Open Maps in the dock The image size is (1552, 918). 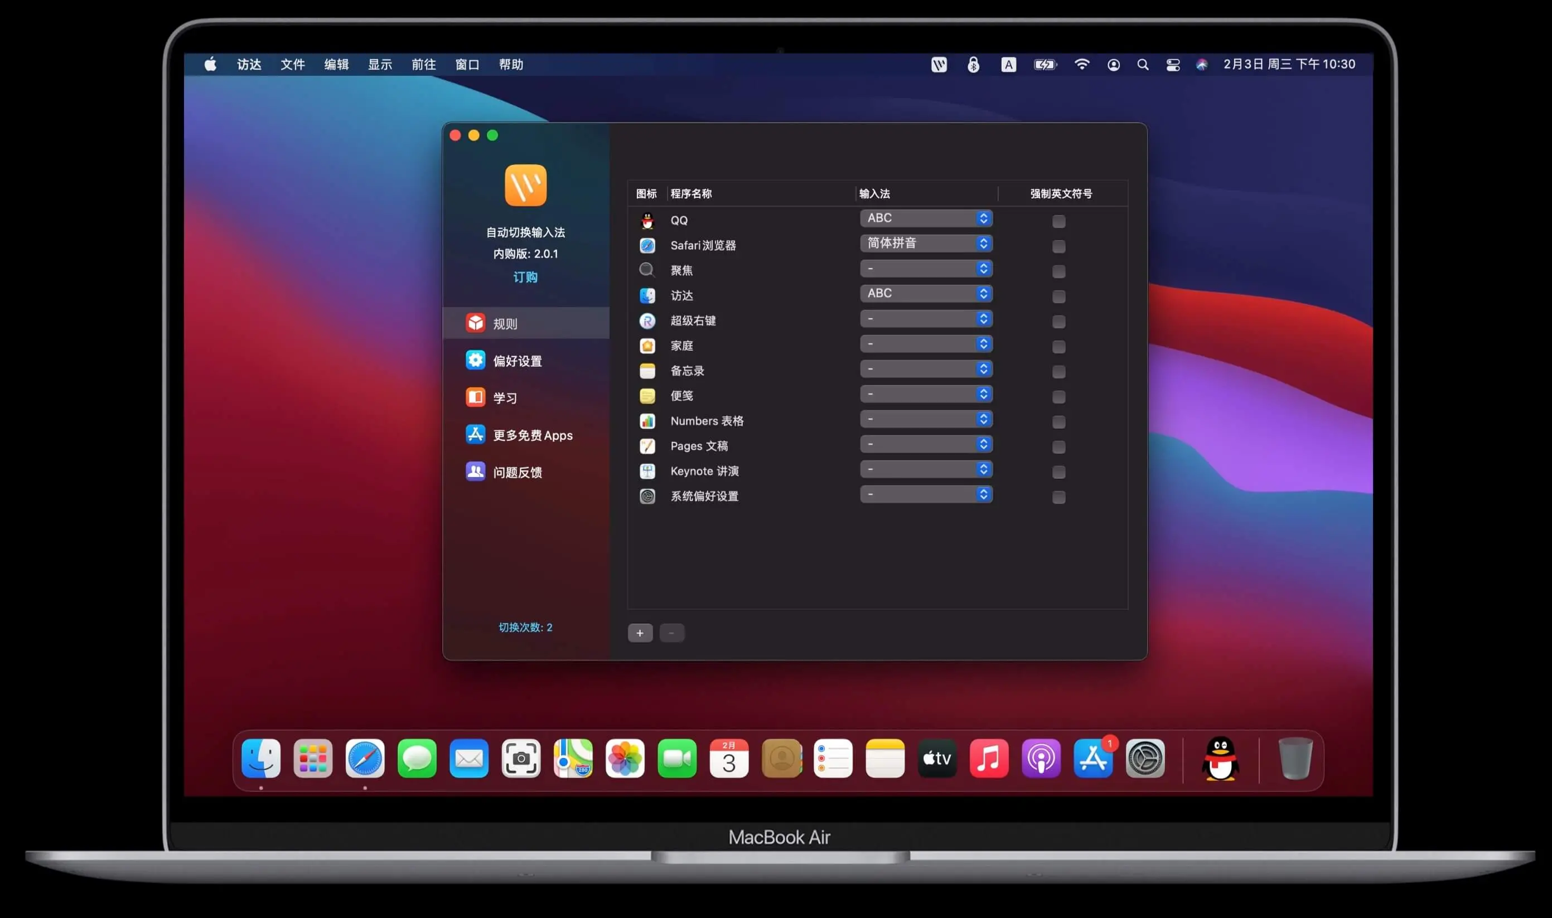572,758
